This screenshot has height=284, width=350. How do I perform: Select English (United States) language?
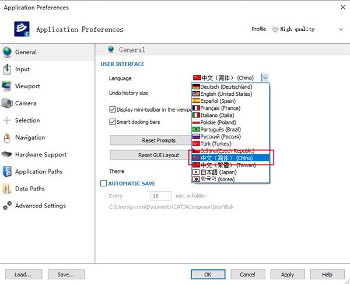[230, 94]
